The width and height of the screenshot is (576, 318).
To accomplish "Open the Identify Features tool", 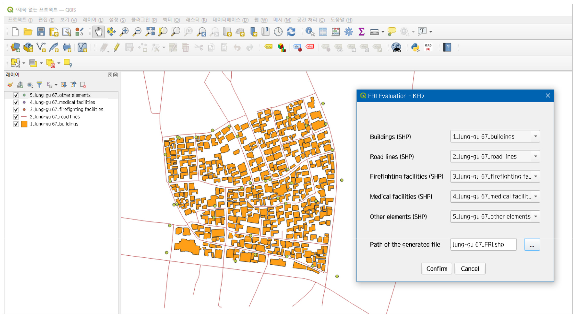I will click(310, 32).
